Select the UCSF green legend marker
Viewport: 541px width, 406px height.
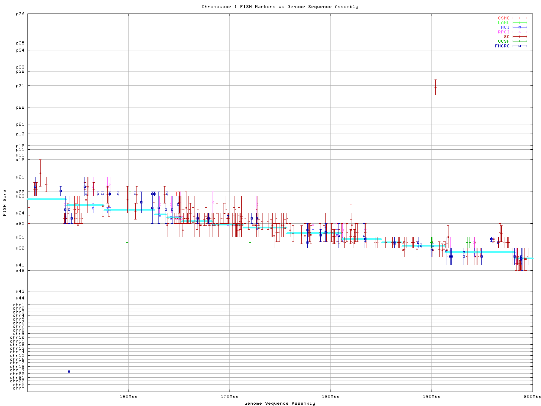[519, 41]
